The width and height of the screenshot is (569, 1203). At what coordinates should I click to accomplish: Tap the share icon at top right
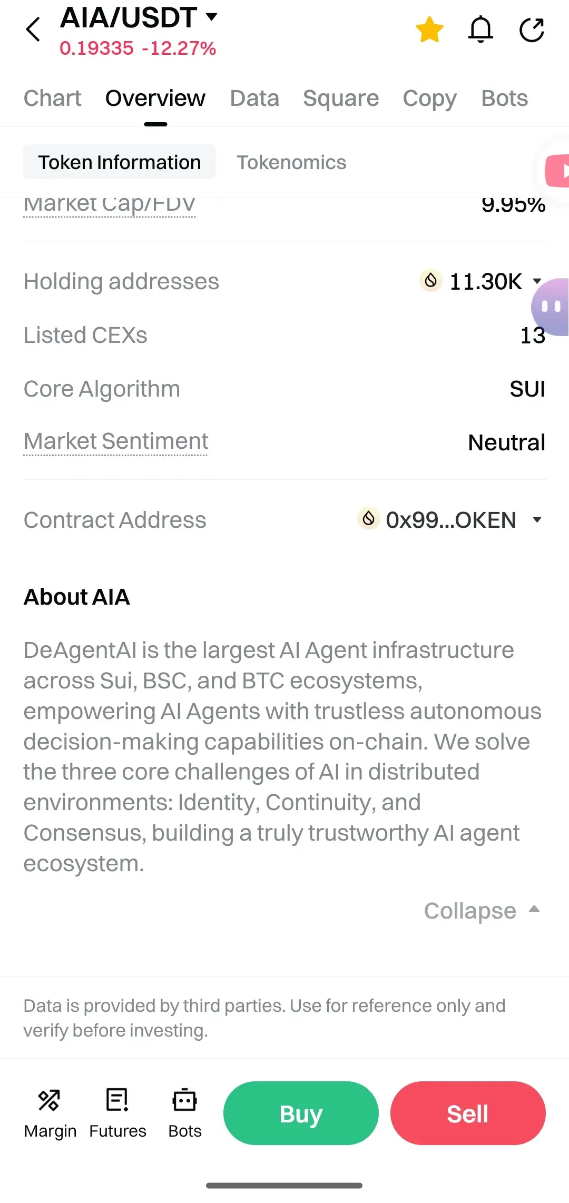532,29
